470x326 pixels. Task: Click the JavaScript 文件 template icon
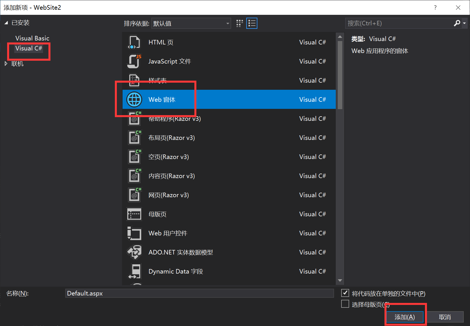[134, 61]
